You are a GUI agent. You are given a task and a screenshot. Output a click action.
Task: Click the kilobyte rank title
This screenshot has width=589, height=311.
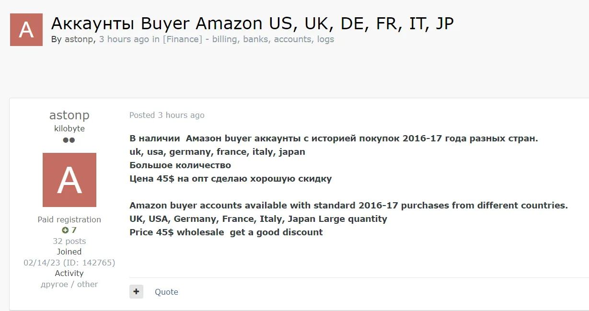[69, 128]
